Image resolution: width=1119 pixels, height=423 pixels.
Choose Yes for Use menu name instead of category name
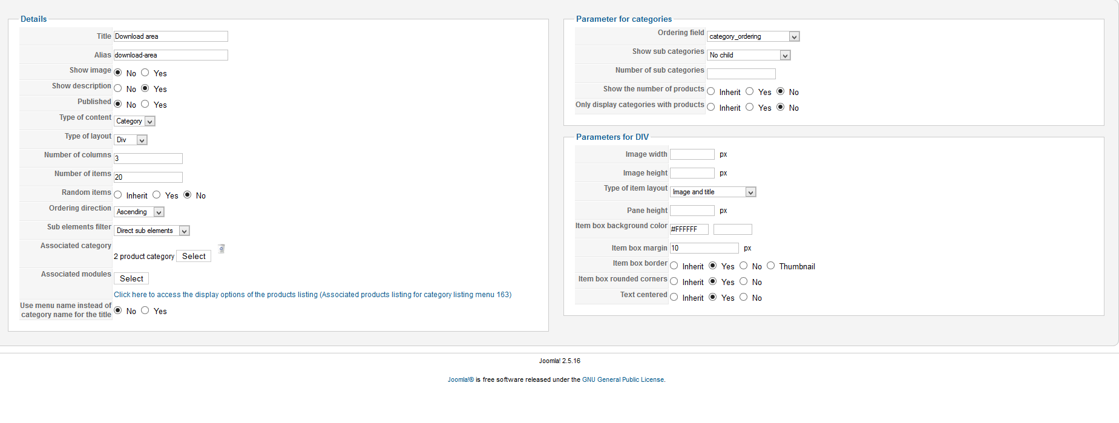click(145, 310)
